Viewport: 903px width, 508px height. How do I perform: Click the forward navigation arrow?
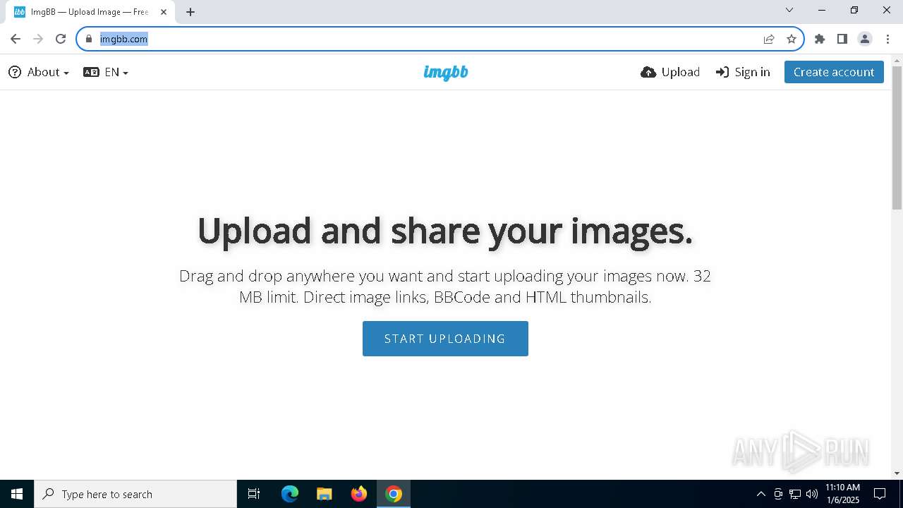(x=38, y=39)
